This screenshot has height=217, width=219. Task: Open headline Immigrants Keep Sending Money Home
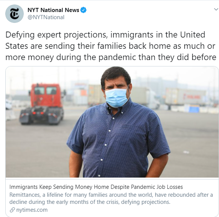tap(96, 187)
